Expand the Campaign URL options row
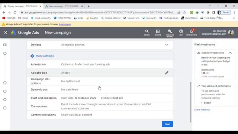The height and width of the screenshot is (134, 238). click(100, 81)
